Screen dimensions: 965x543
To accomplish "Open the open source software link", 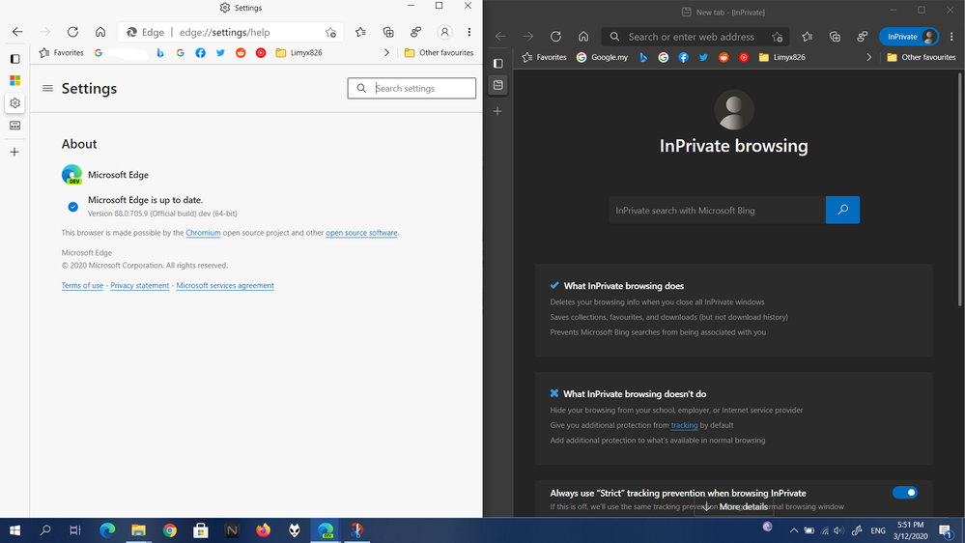I will click(x=361, y=233).
